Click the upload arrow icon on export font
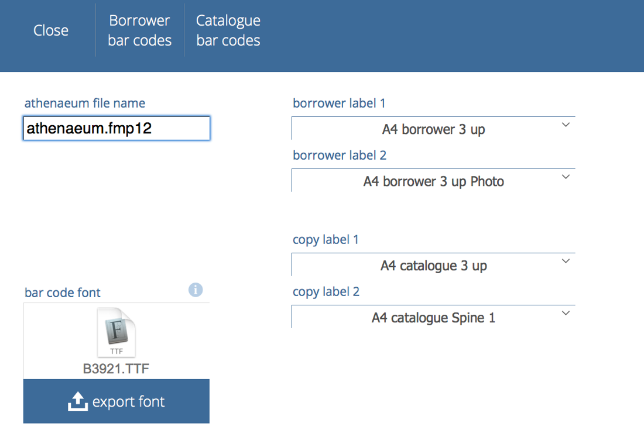The height and width of the screenshot is (430, 644). tap(77, 402)
